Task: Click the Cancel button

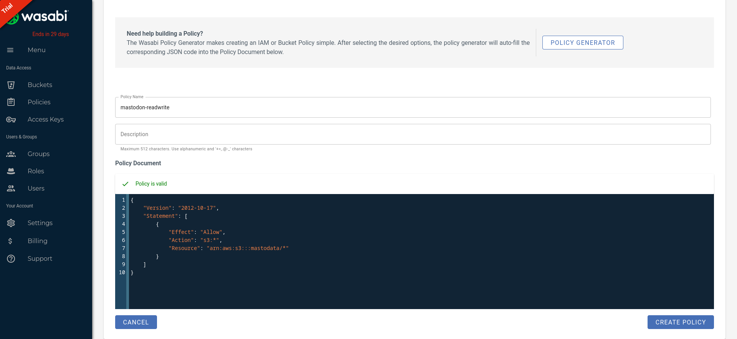Action: pos(136,322)
